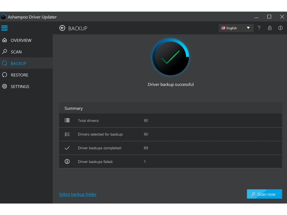
Task: Click the checklist icon for selected drivers
Action: (67, 134)
